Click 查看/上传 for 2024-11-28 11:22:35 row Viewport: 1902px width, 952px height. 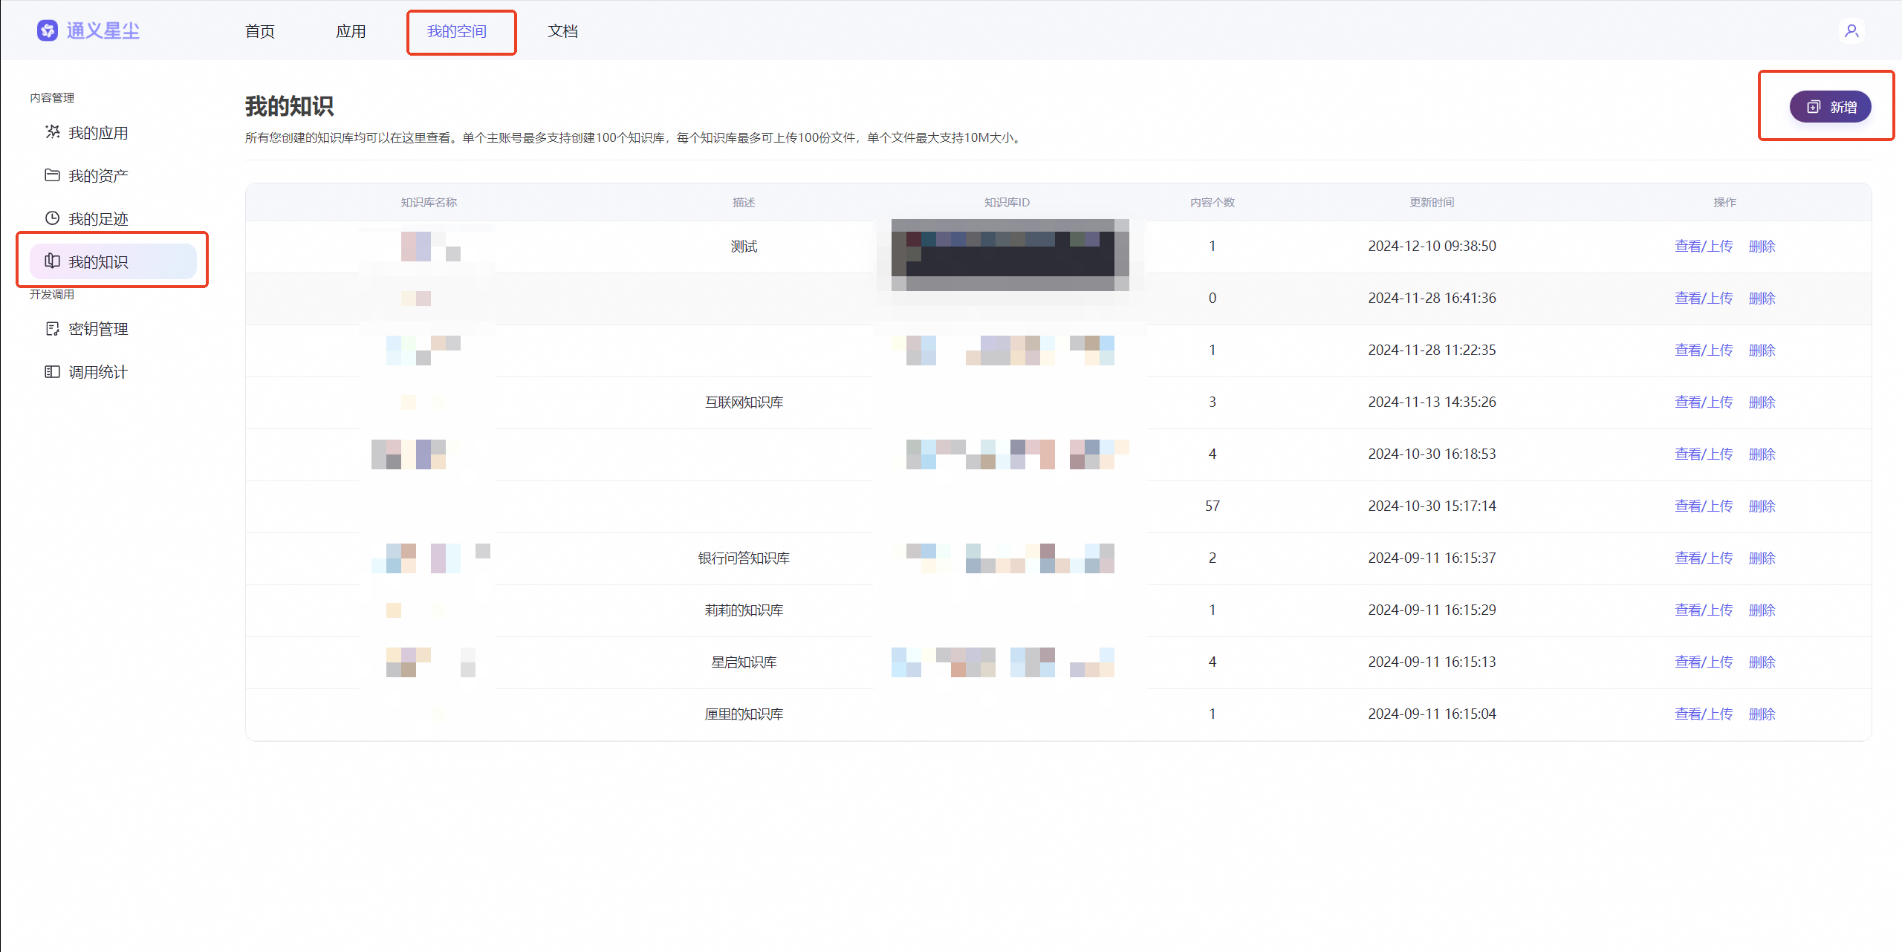tap(1704, 350)
